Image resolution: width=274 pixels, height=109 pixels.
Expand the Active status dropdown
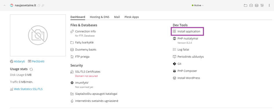coord(198,6)
